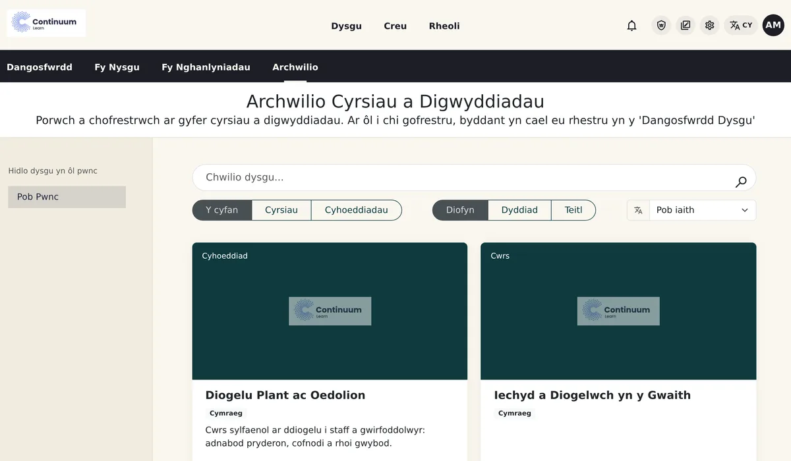Sort results by Diofyn
The image size is (791, 461).
pyautogui.click(x=460, y=210)
